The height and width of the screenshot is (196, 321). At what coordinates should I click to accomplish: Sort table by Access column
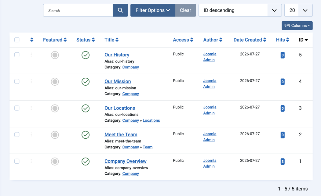pyautogui.click(x=183, y=40)
